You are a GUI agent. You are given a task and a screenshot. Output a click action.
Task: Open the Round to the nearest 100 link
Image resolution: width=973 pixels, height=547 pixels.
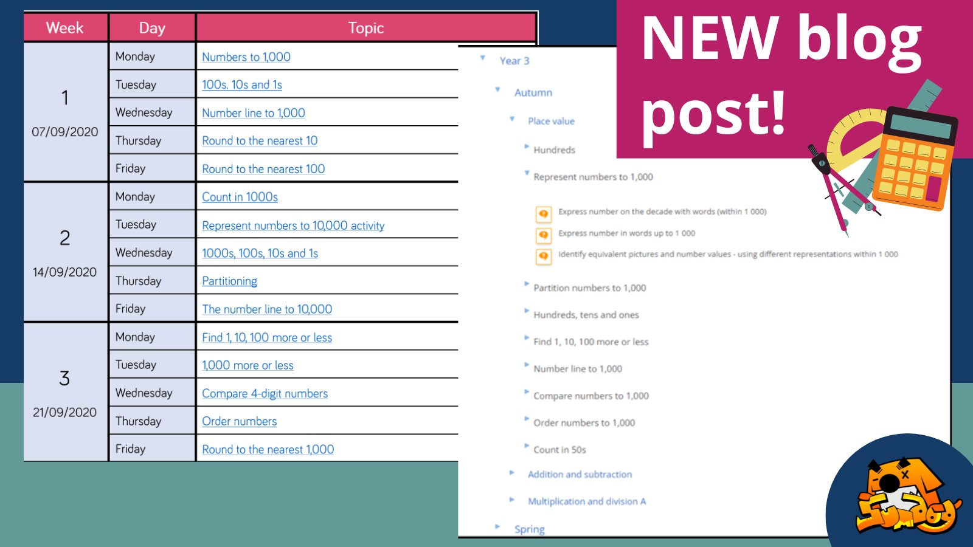coord(263,168)
